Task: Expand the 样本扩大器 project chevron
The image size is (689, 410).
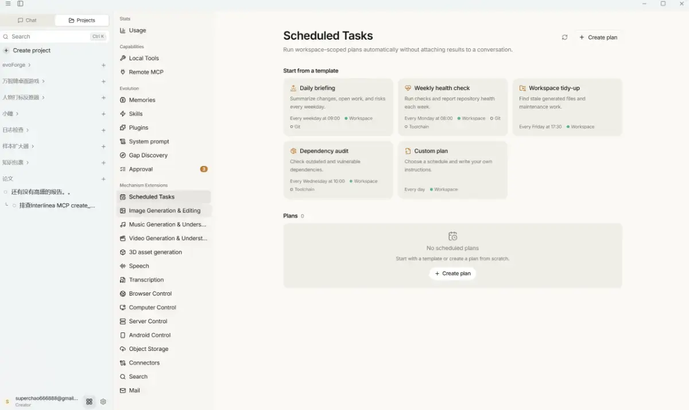Action: coord(33,146)
